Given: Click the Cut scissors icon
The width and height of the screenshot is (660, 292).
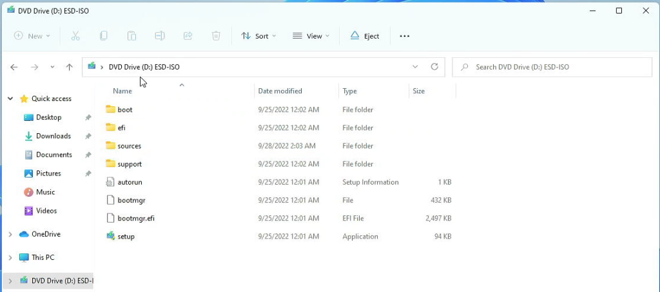Looking at the screenshot, I should [75, 36].
